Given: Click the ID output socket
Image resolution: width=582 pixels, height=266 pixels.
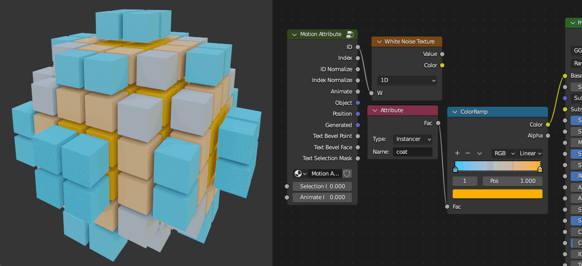Looking at the screenshot, I should (358, 47).
